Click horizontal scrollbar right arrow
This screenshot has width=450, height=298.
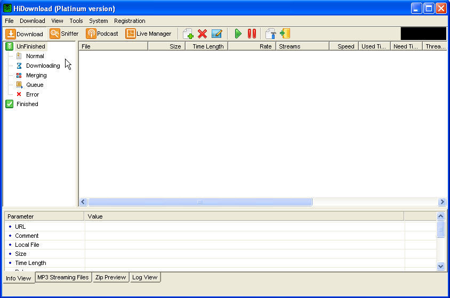pos(442,202)
